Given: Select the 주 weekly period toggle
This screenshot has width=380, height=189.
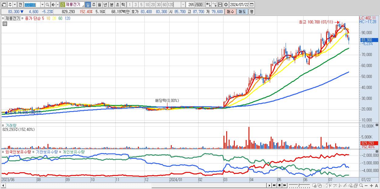Looking at the screenshot, I should [93, 5].
